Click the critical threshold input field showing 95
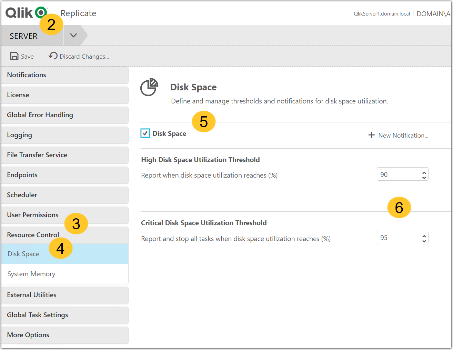The width and height of the screenshot is (453, 350). (397, 238)
